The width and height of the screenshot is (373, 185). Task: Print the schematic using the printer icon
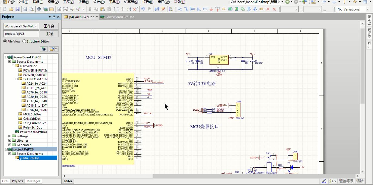(25, 9)
